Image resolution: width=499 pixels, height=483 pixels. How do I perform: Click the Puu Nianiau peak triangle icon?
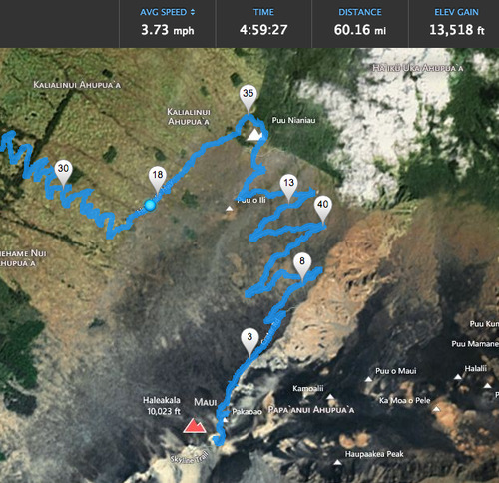coord(255,135)
